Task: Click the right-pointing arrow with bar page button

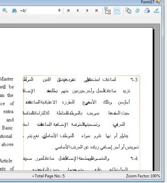Action: pyautogui.click(x=97, y=11)
